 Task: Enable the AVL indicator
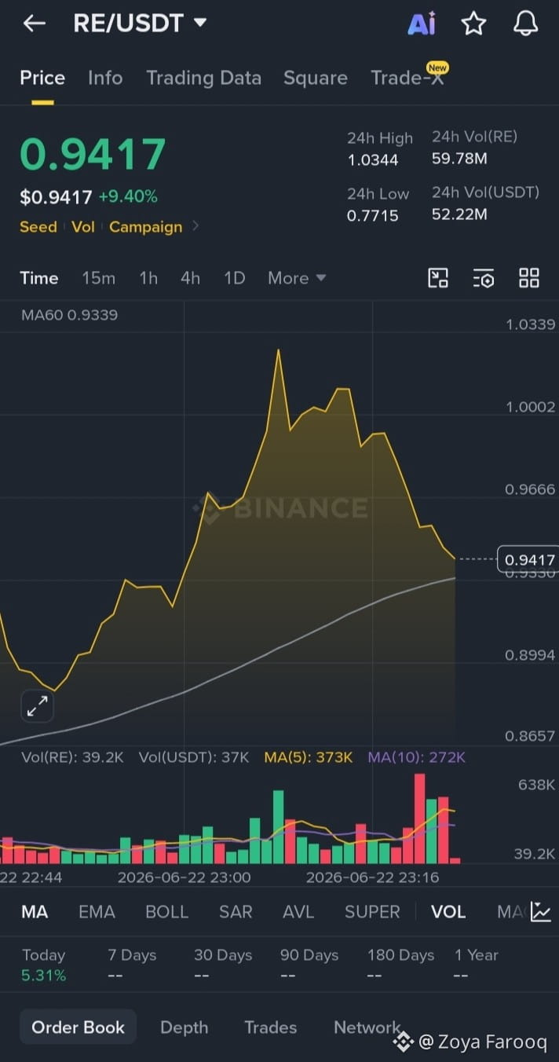(298, 912)
